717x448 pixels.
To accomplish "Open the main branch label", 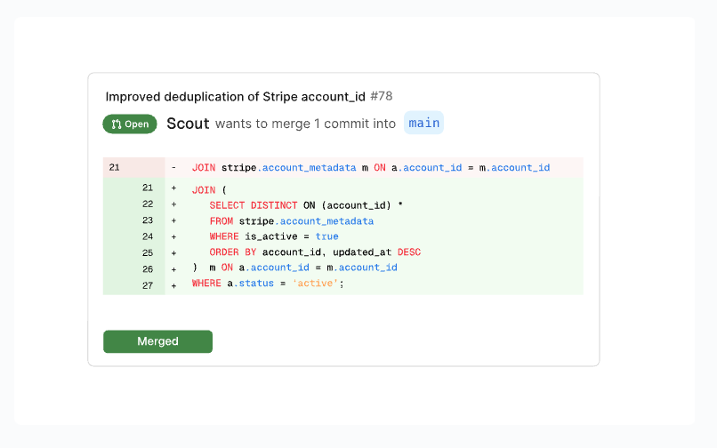I will click(x=424, y=123).
